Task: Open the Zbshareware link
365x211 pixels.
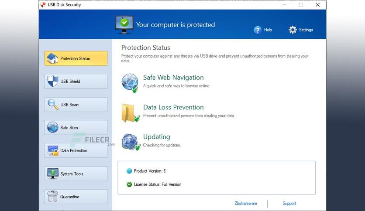Action: pyautogui.click(x=245, y=203)
